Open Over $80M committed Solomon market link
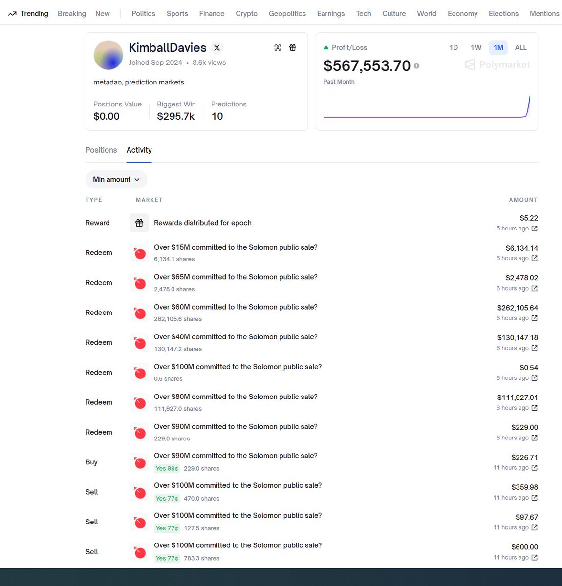562x586 pixels. coord(236,397)
